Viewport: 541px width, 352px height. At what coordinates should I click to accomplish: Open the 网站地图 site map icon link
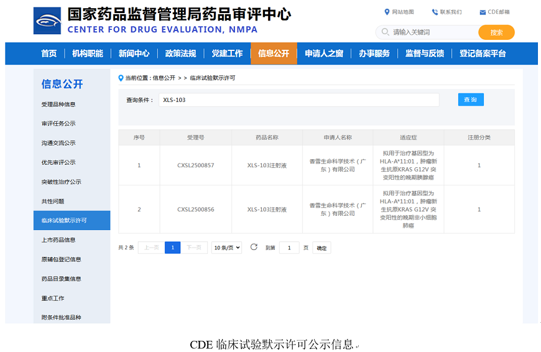point(387,12)
